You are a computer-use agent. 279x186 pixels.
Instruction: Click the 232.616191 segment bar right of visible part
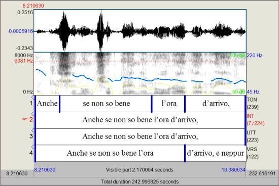262,173
